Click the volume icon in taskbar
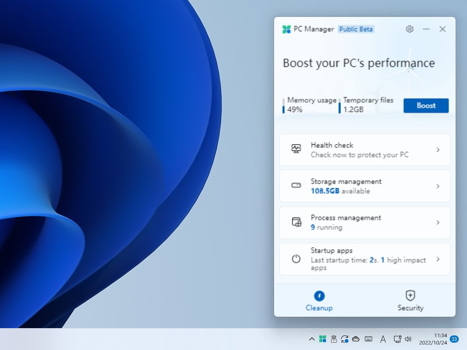 point(408,339)
